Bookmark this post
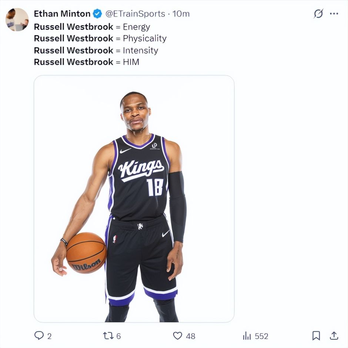 coord(316,336)
